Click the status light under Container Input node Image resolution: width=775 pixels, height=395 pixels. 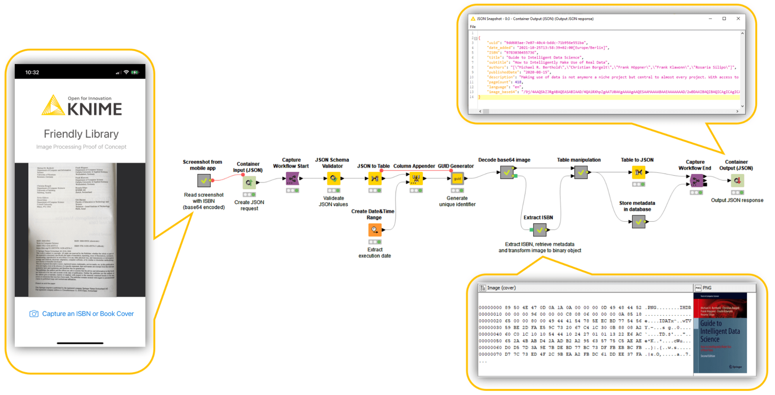pos(249,195)
